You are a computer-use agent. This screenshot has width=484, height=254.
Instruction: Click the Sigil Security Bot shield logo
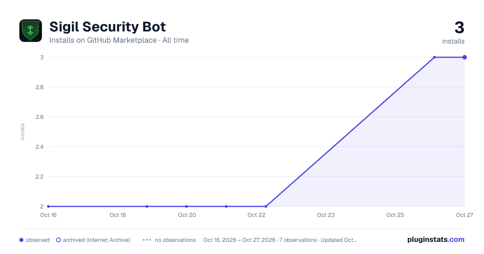[31, 31]
